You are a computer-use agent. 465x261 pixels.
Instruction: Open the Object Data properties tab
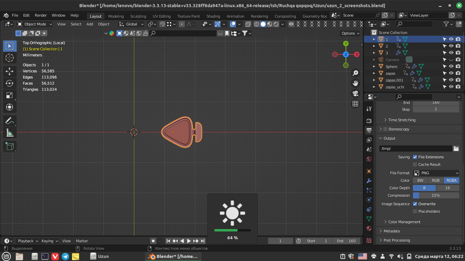click(369, 219)
